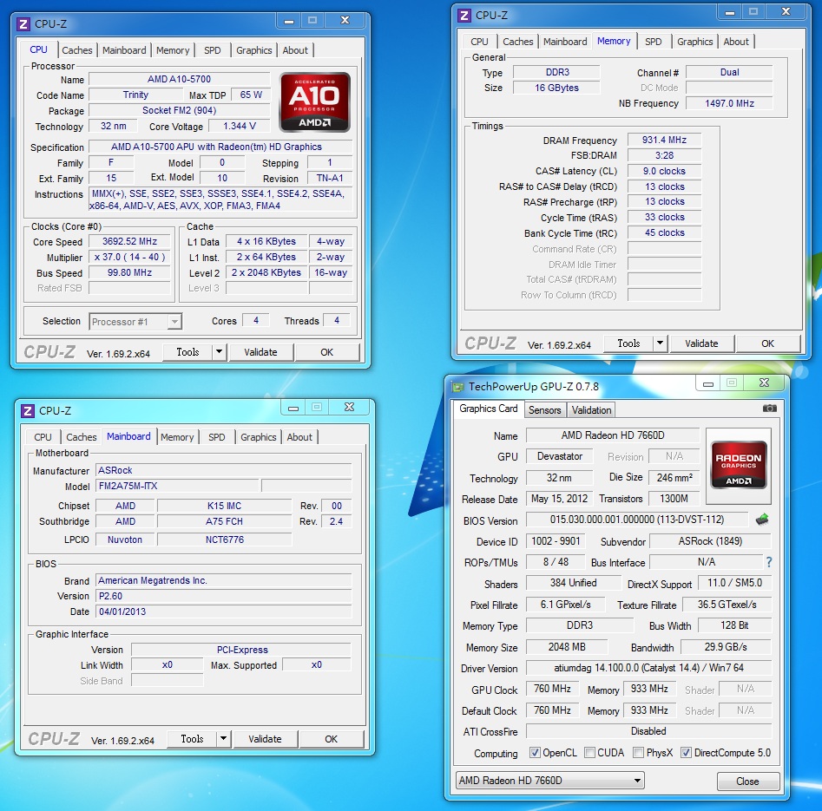Click the BIOS Version field in GPU-Z

click(x=637, y=520)
